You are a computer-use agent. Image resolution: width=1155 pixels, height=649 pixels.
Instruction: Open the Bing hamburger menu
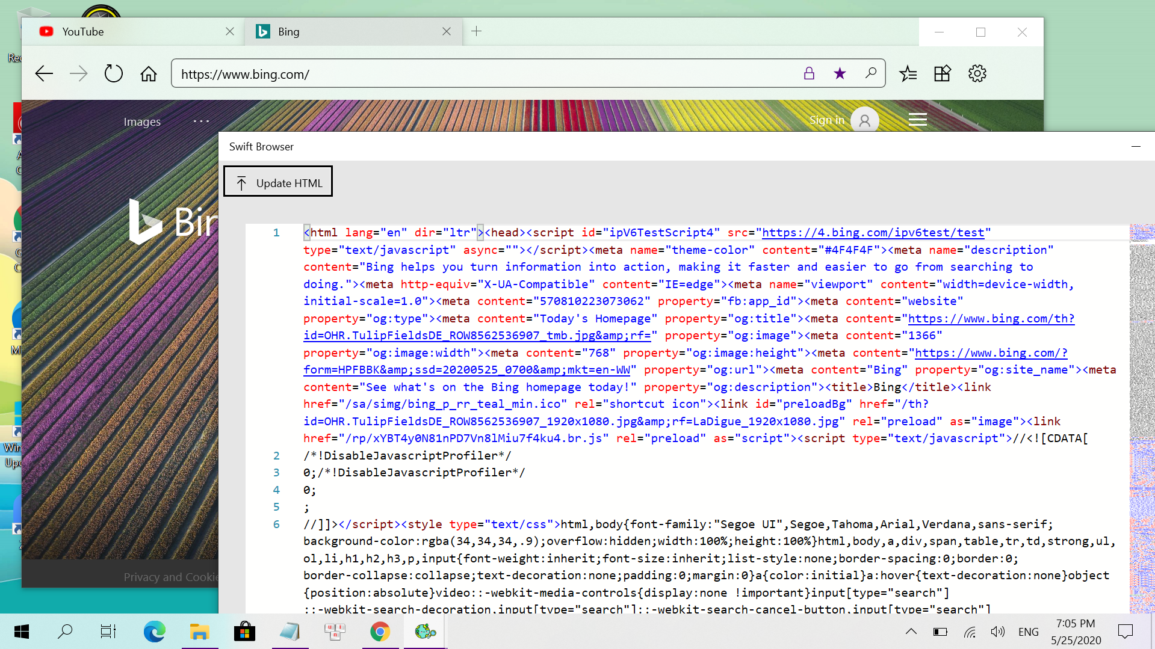coord(917,119)
